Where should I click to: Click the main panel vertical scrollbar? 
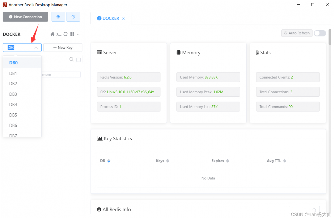point(330,36)
